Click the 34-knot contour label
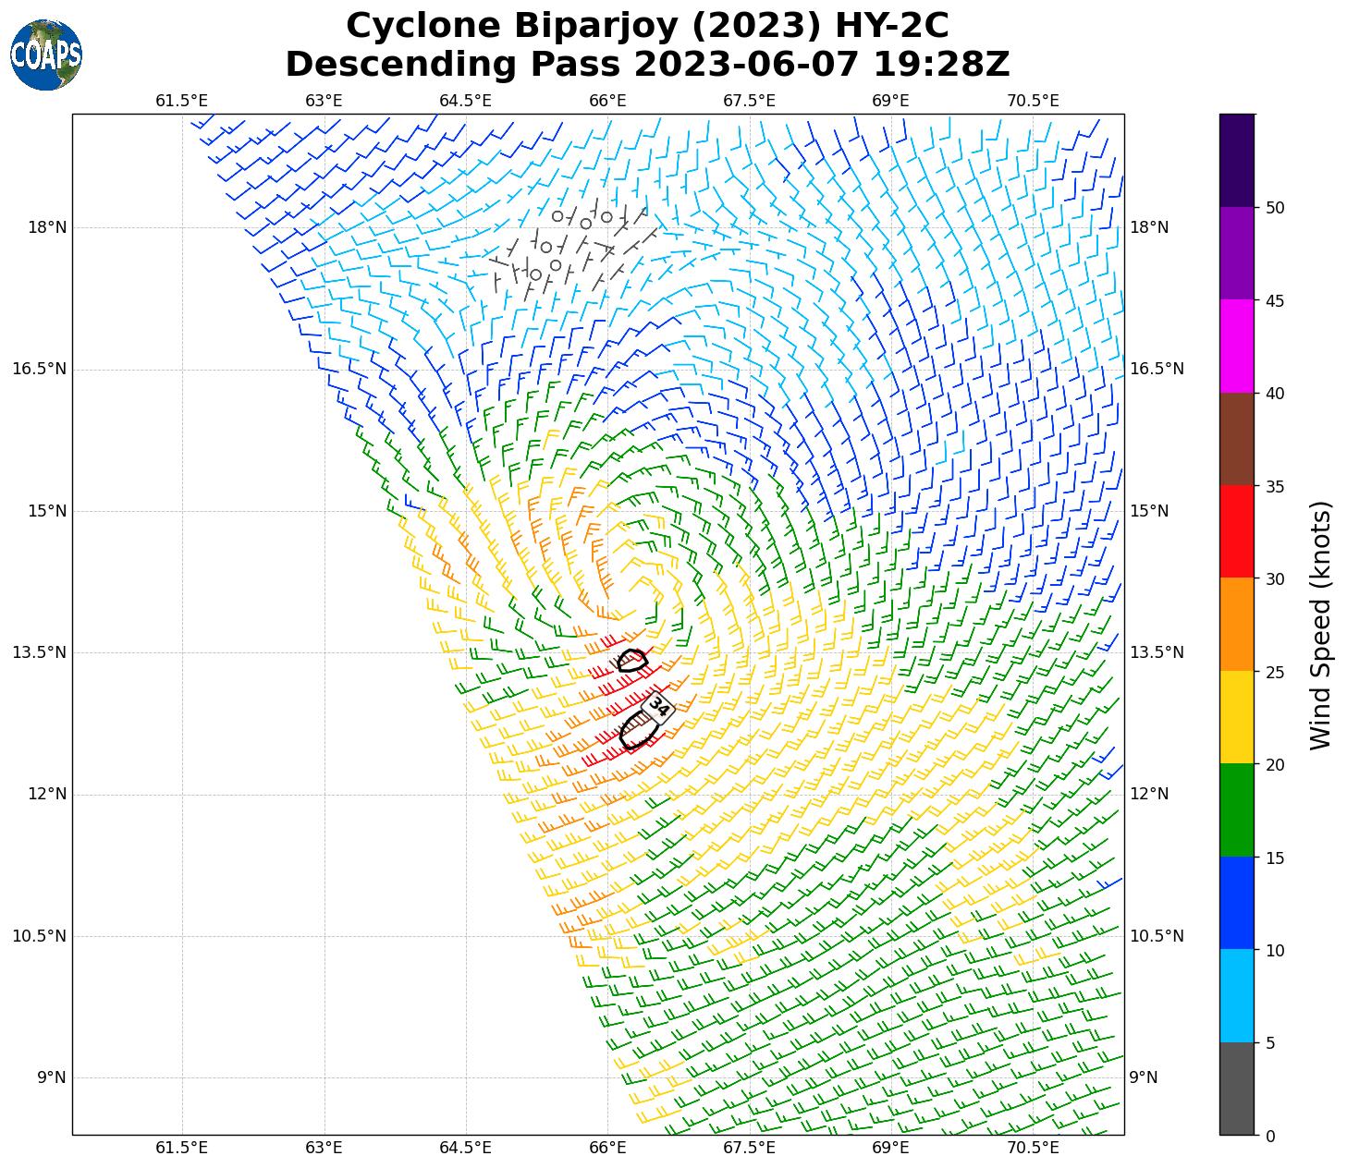The width and height of the screenshot is (1347, 1168). point(658,706)
